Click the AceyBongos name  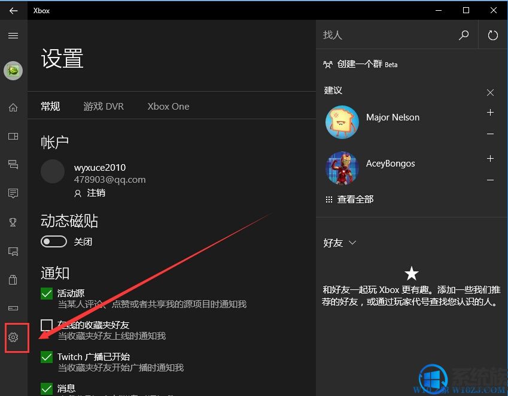point(390,164)
